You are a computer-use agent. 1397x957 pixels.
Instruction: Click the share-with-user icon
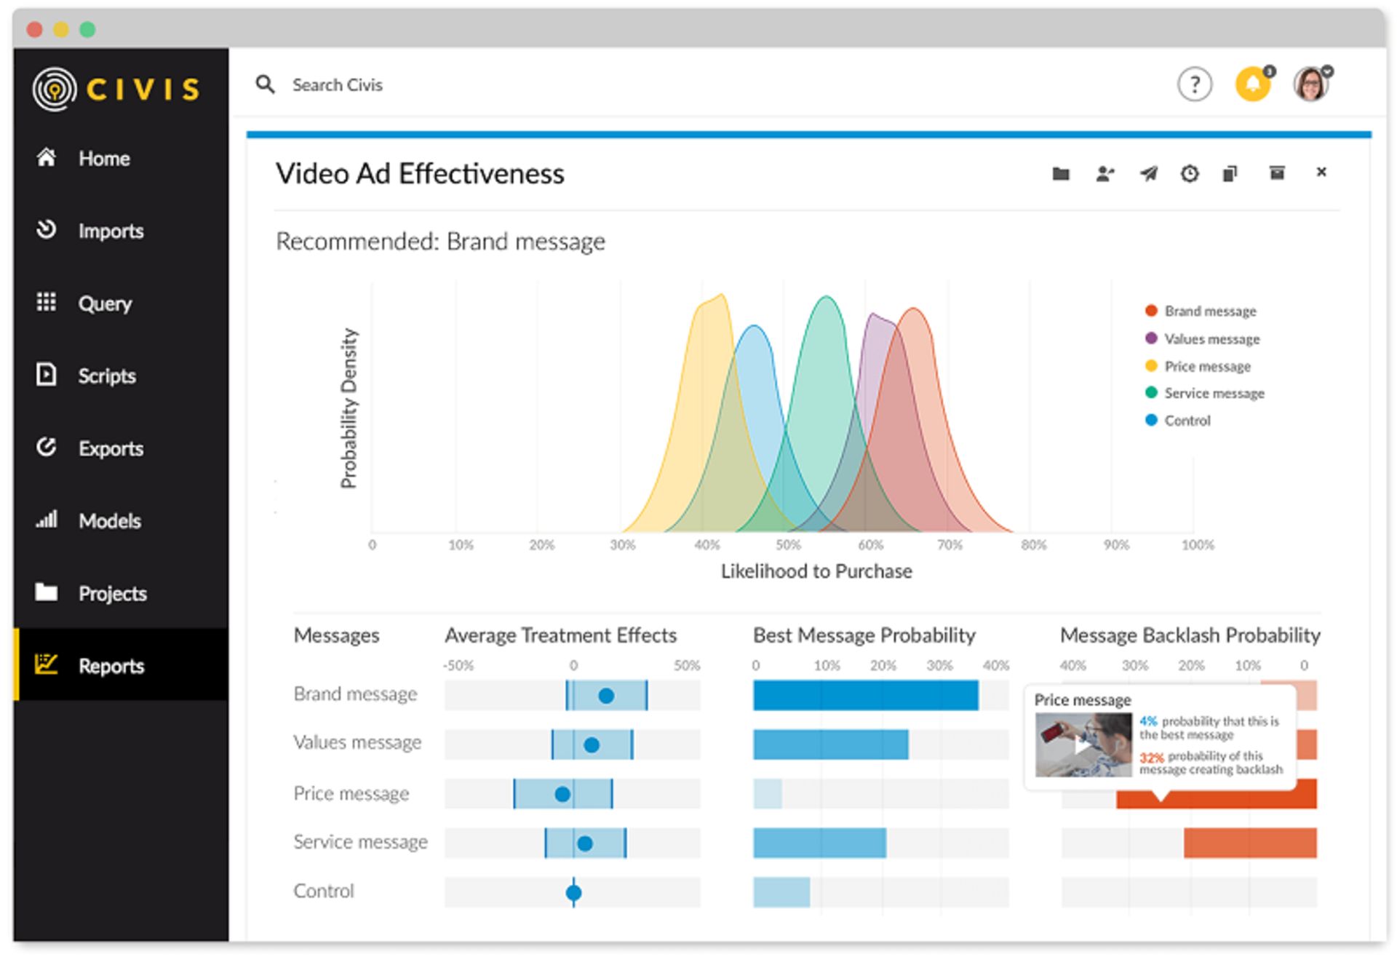point(1105,173)
